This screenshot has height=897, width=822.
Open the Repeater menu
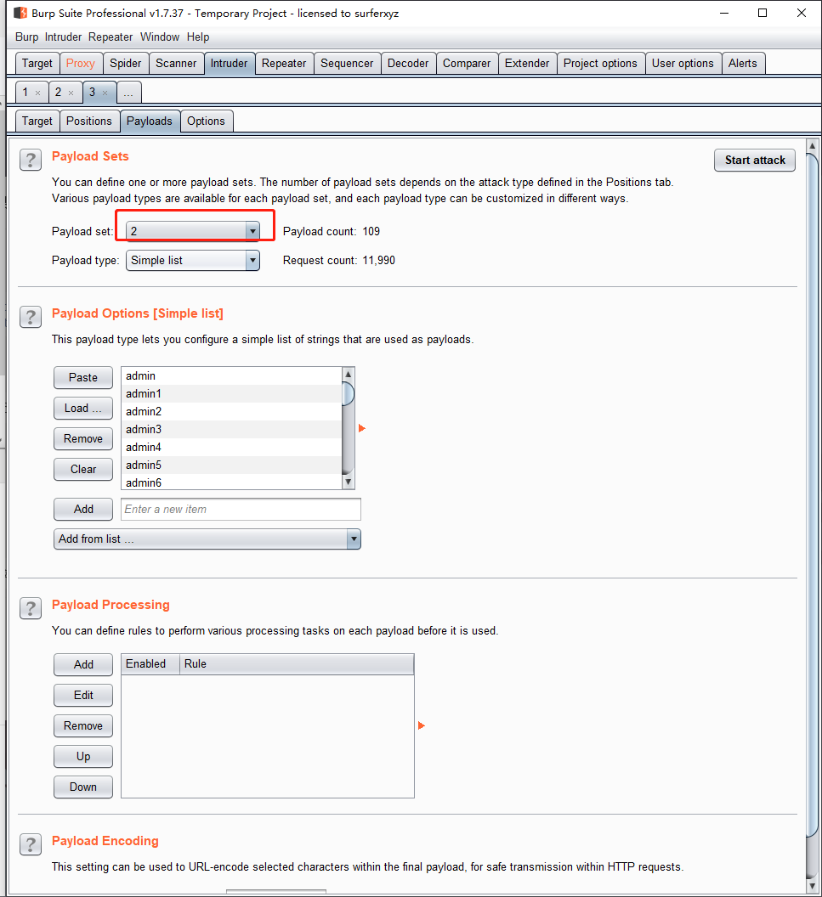click(x=111, y=37)
